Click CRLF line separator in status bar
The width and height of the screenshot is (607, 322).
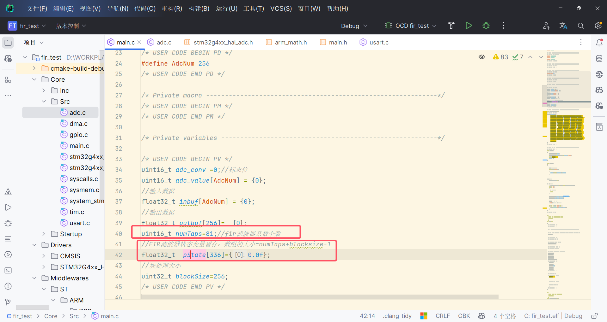(x=443, y=316)
